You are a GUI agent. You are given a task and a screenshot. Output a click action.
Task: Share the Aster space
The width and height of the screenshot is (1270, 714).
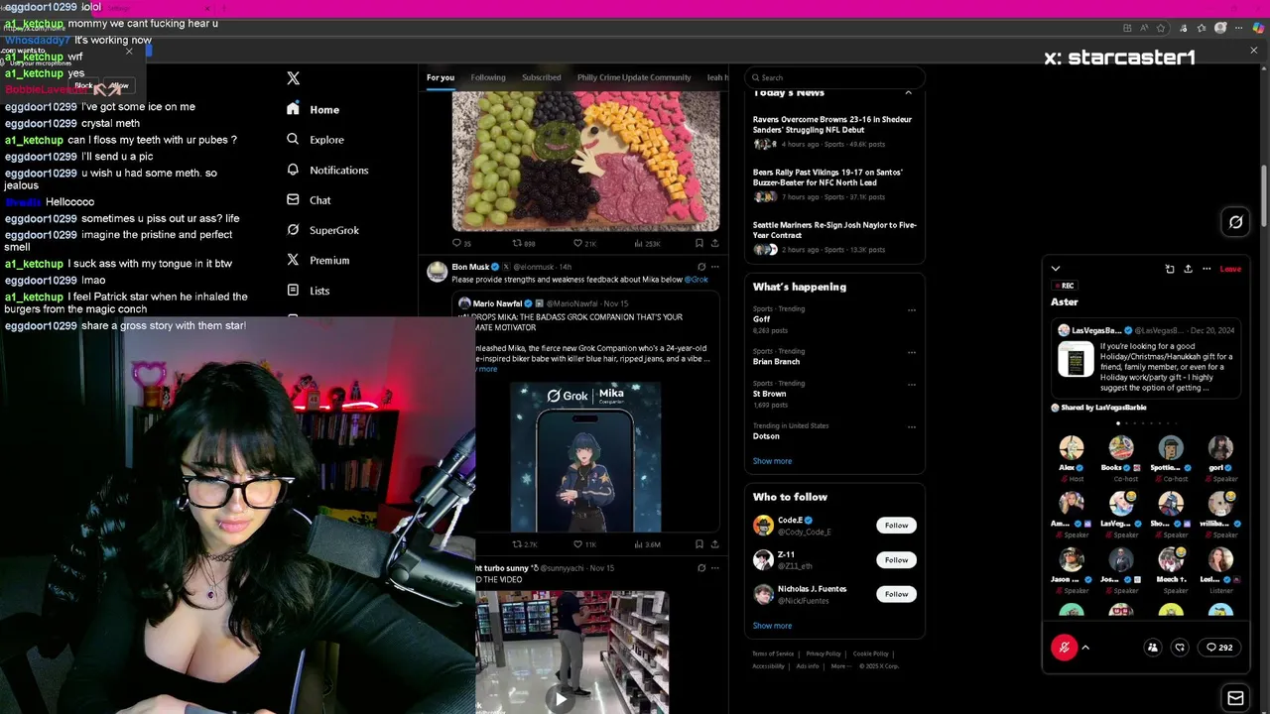(1188, 269)
